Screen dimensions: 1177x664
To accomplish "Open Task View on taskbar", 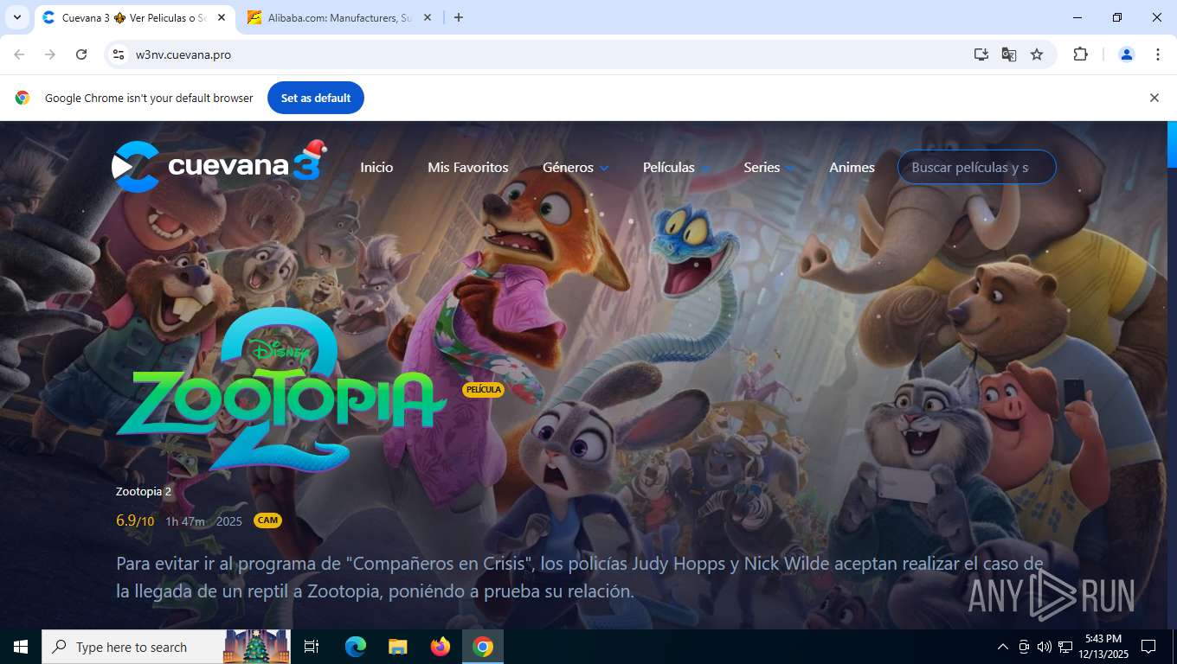I will (312, 647).
